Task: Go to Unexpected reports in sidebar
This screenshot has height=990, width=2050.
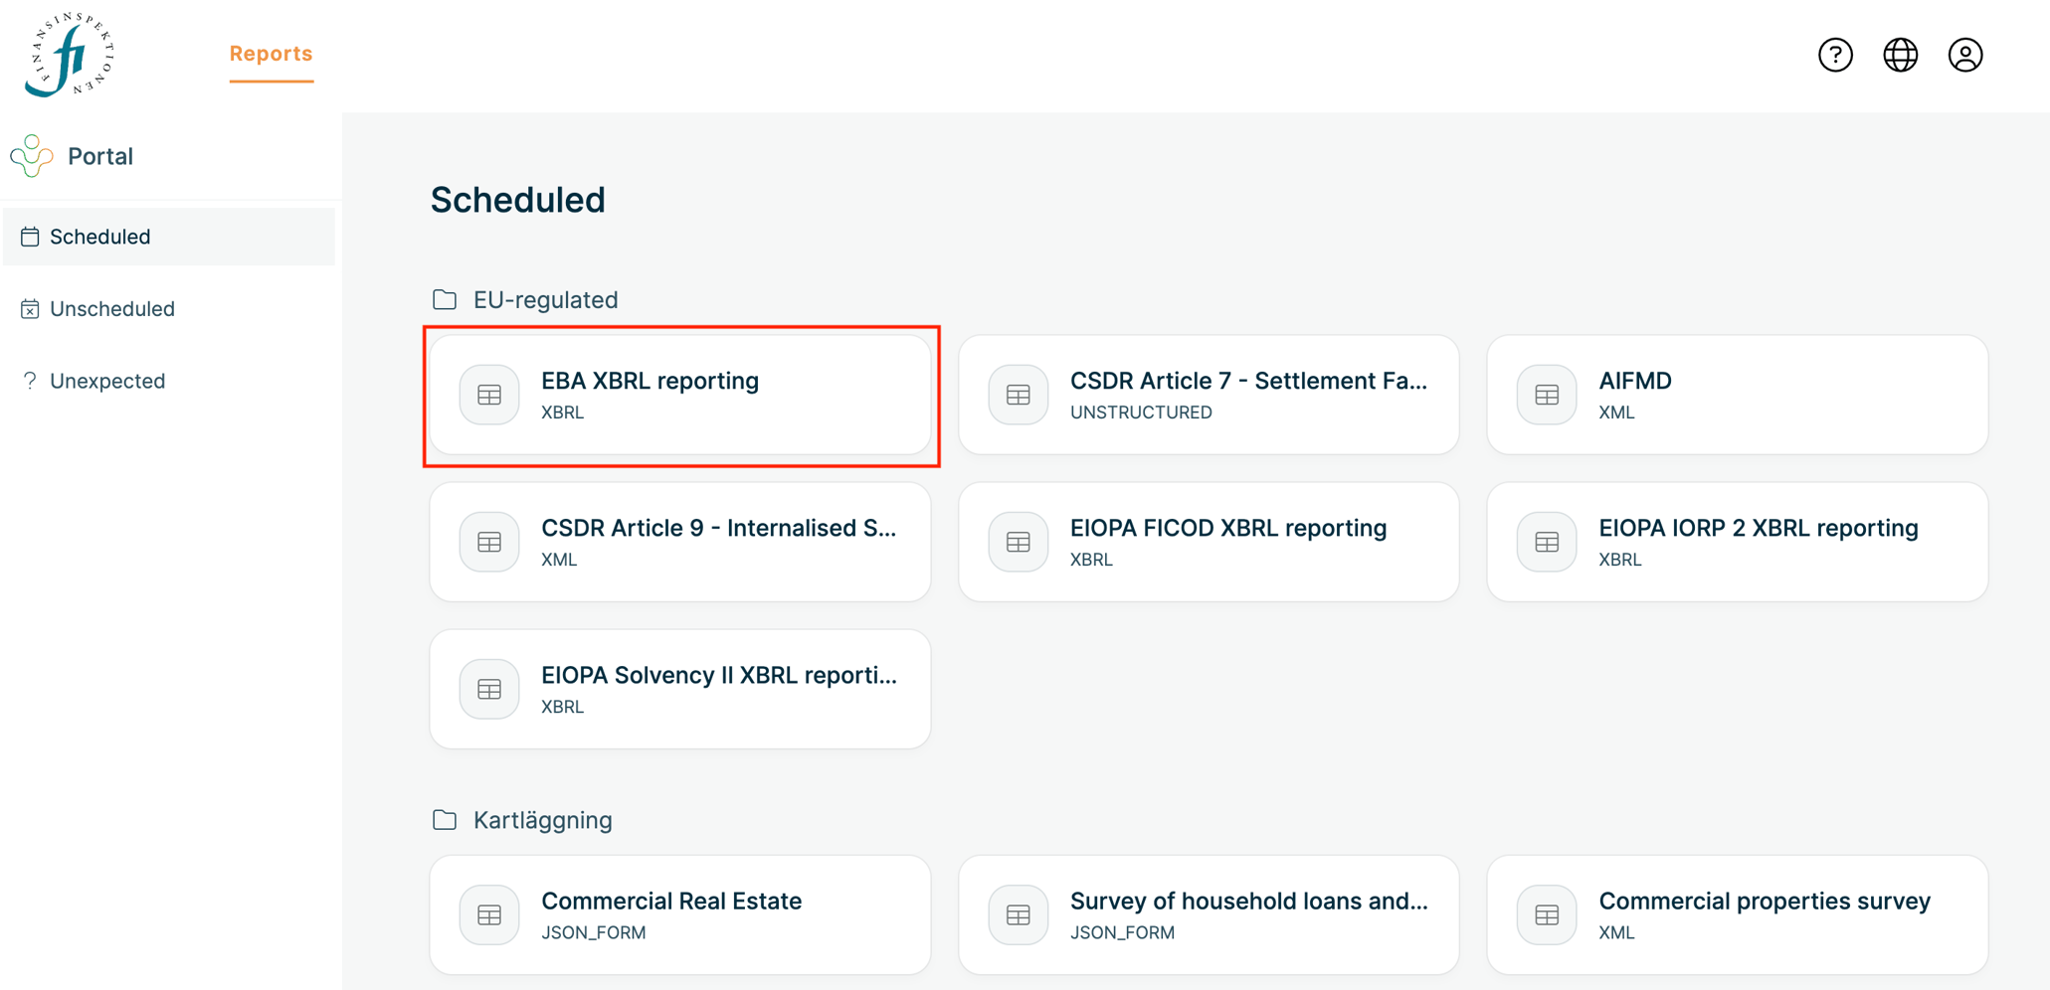Action: [x=107, y=381]
